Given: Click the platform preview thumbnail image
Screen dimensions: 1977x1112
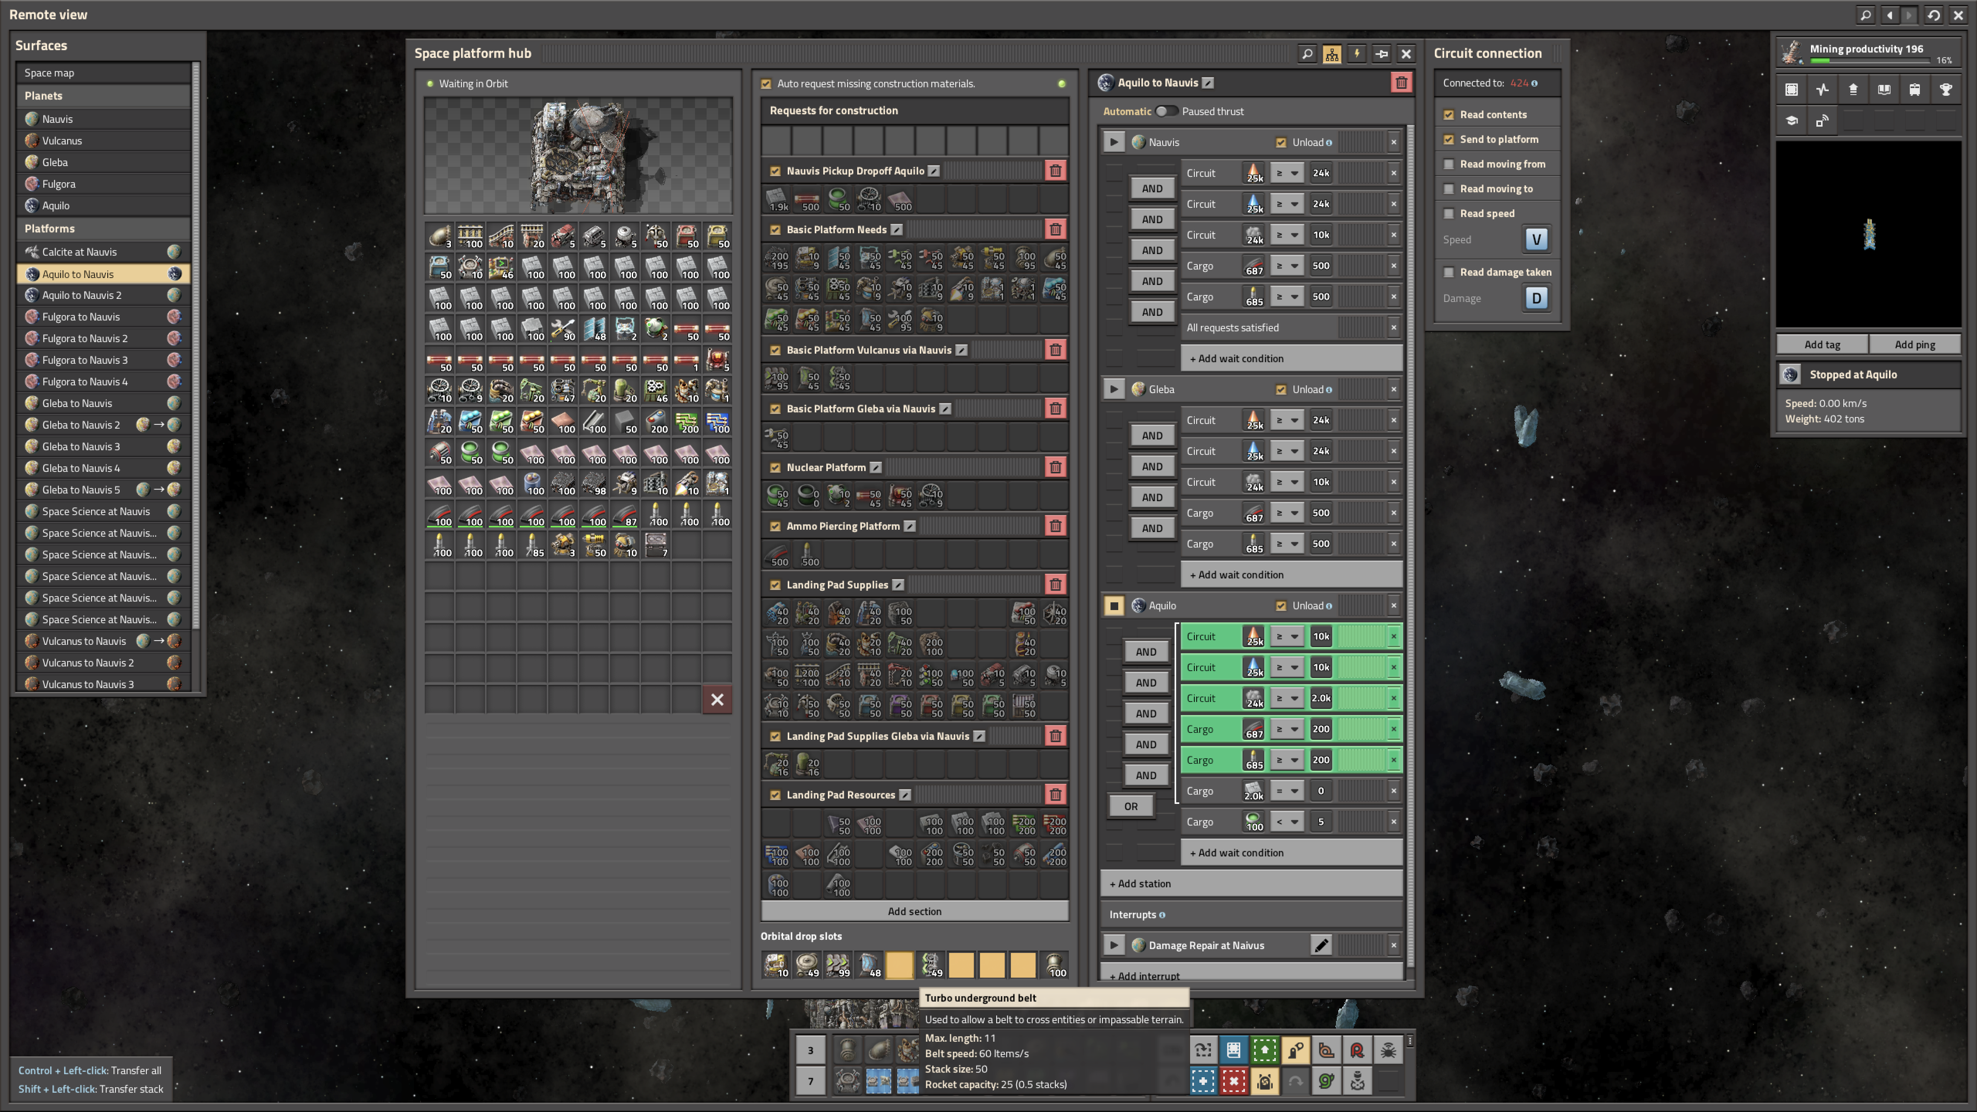Looking at the screenshot, I should 578,156.
